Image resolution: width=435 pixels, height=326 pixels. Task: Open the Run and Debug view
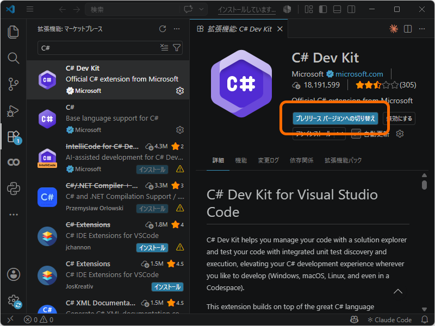coord(13,111)
